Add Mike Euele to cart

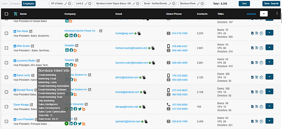tap(257, 48)
